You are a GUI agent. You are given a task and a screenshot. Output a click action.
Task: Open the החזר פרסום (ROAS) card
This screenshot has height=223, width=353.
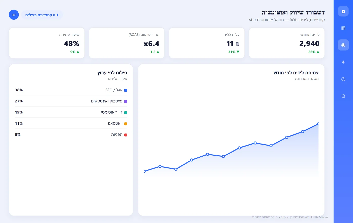coord(127,43)
